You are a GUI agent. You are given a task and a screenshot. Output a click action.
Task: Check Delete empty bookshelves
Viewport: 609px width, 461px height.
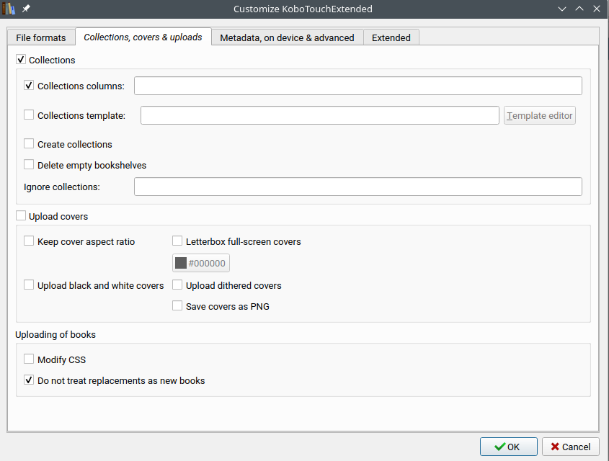point(29,165)
